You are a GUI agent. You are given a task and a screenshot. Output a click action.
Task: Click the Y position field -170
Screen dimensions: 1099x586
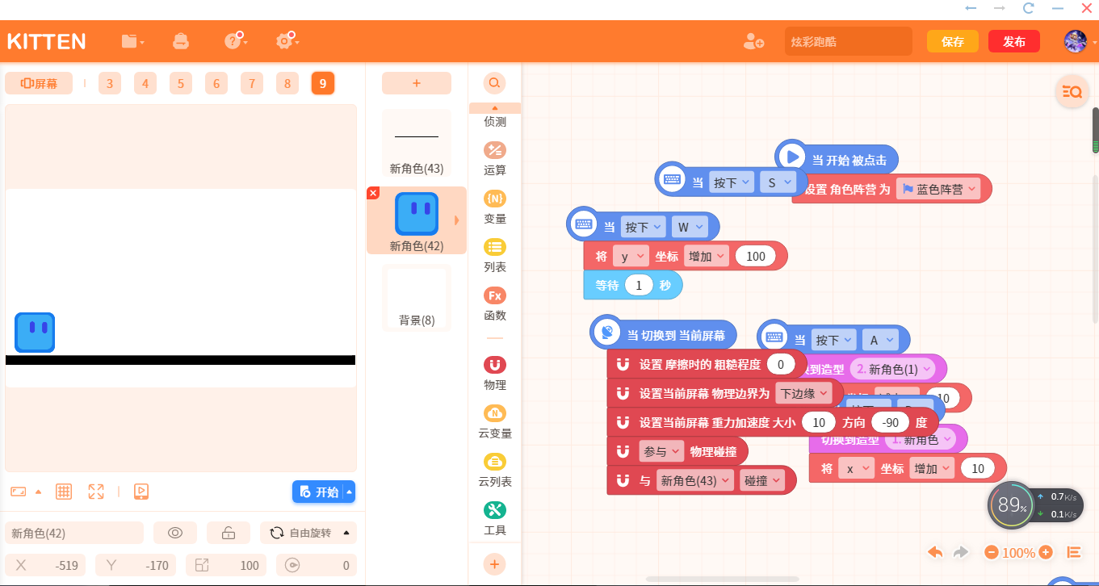click(x=137, y=565)
